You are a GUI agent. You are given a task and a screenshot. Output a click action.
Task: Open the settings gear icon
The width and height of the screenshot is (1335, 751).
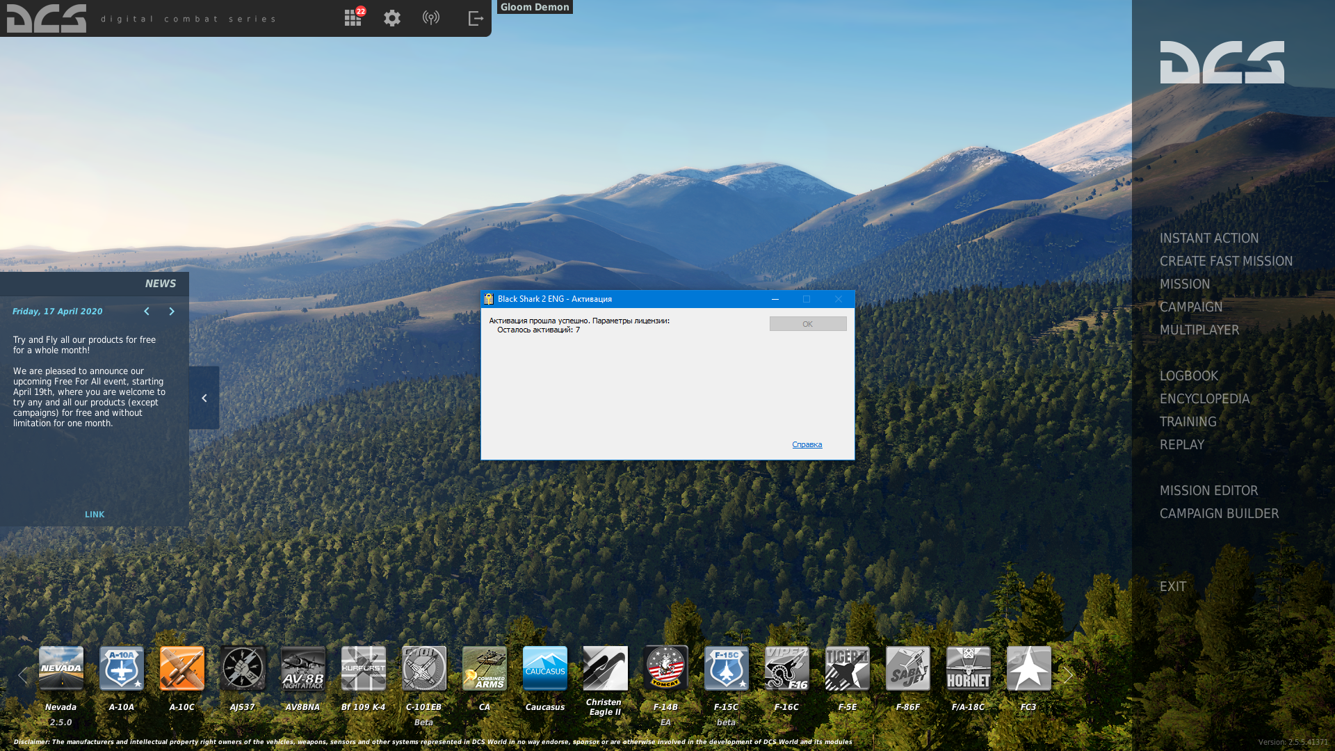point(392,18)
